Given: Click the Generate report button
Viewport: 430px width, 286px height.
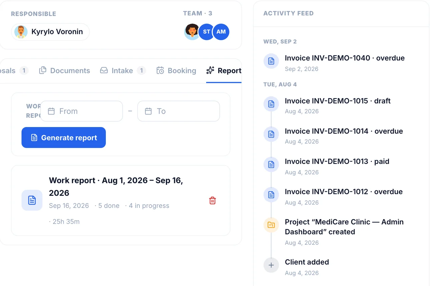Looking at the screenshot, I should pyautogui.click(x=63, y=137).
